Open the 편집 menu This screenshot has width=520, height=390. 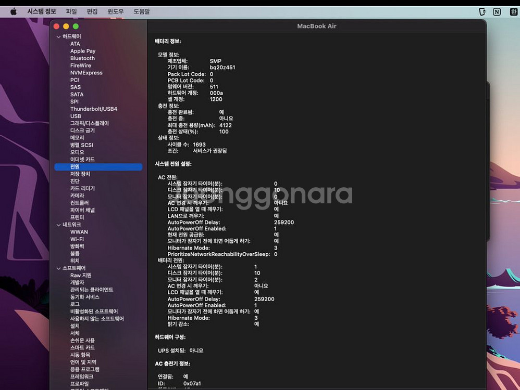pos(92,11)
